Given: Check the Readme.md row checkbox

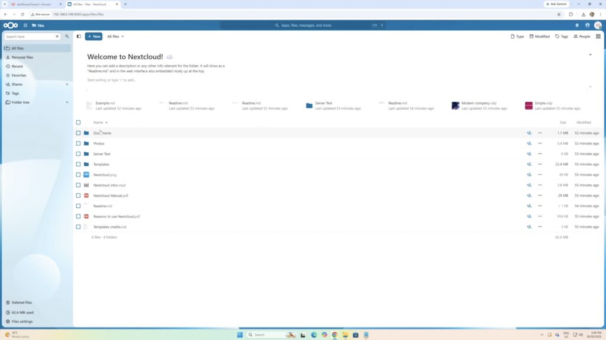Looking at the screenshot, I should (79, 206).
